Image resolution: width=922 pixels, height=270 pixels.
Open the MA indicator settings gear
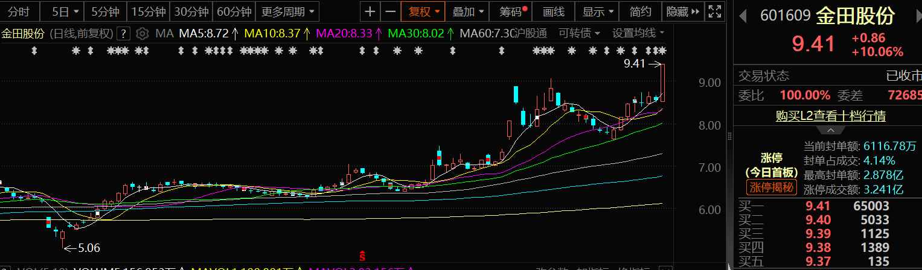click(x=142, y=33)
